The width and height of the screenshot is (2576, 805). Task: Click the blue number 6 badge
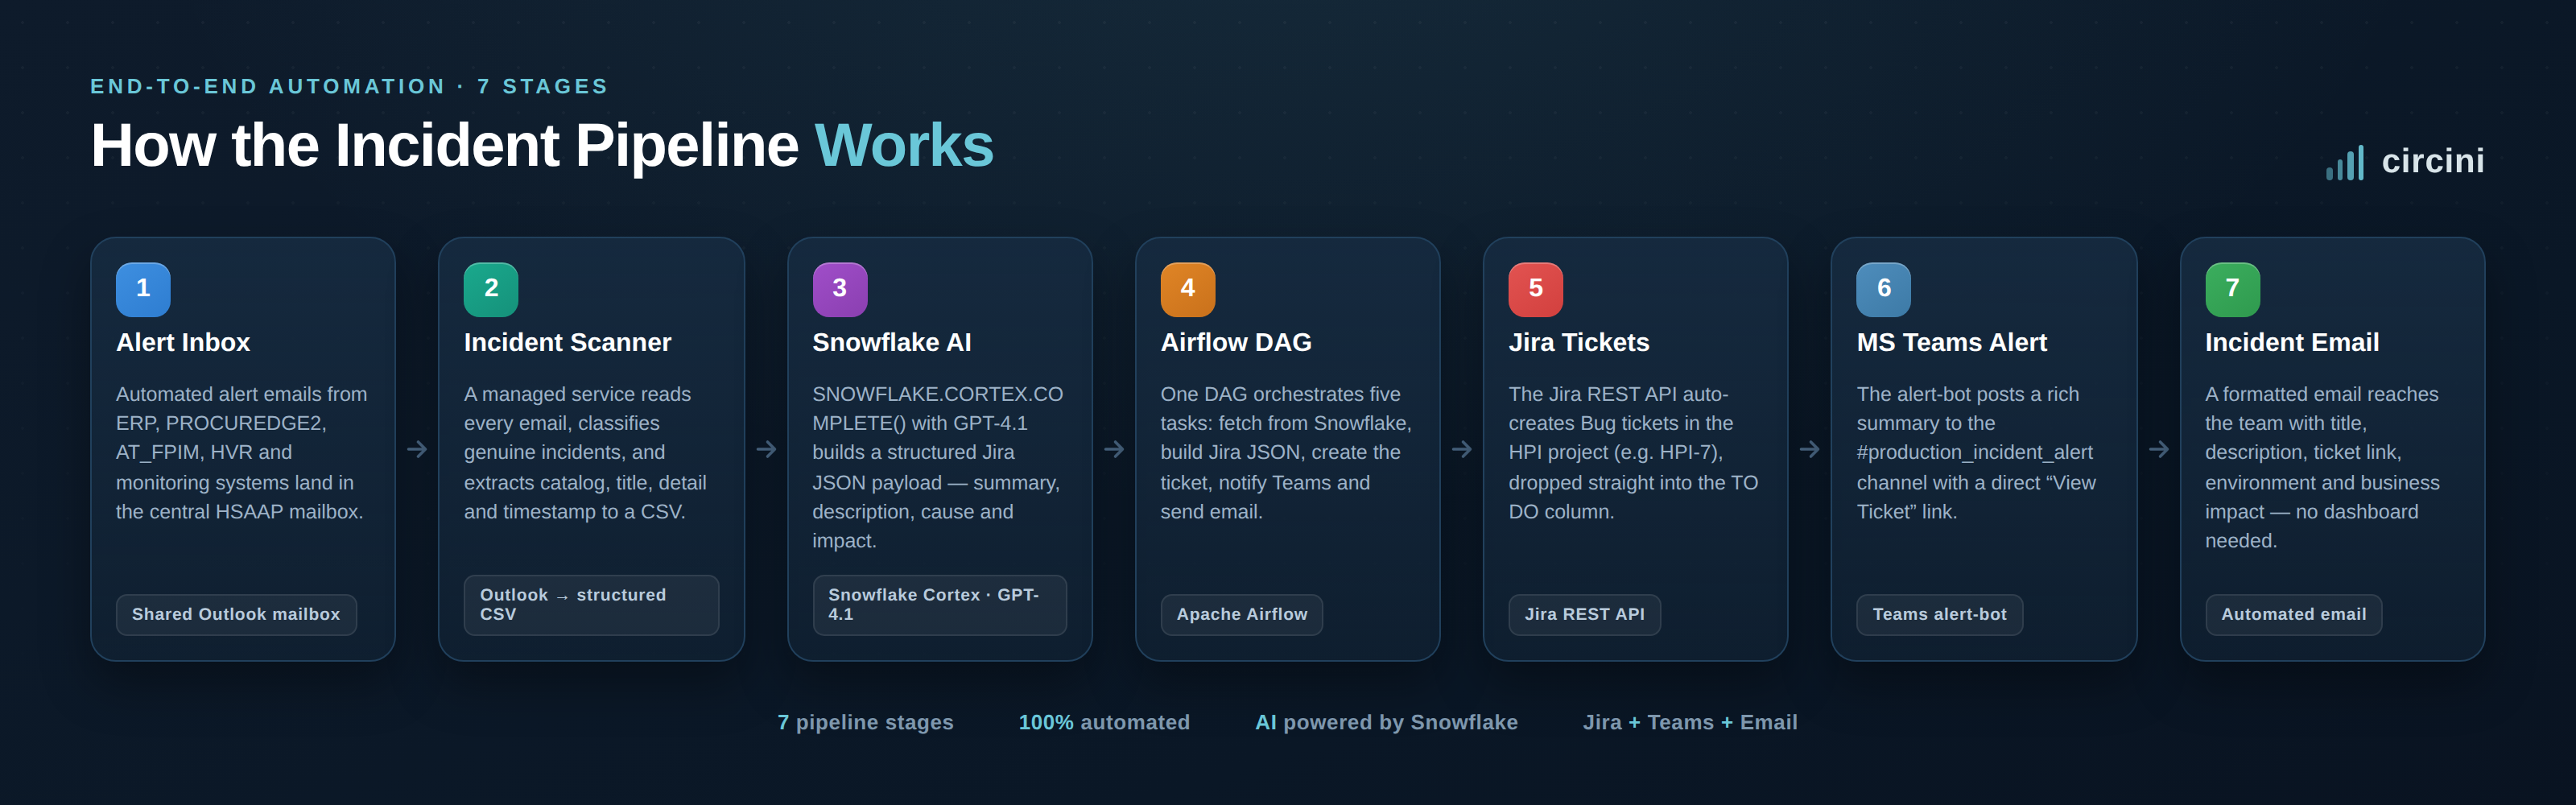click(x=1884, y=289)
